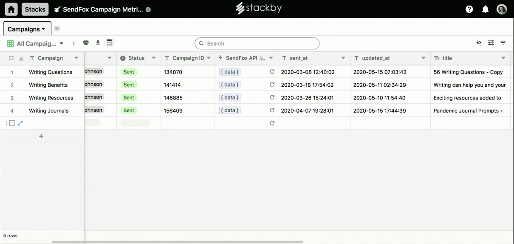
Task: Check the empty new row checkbox
Action: [12, 123]
